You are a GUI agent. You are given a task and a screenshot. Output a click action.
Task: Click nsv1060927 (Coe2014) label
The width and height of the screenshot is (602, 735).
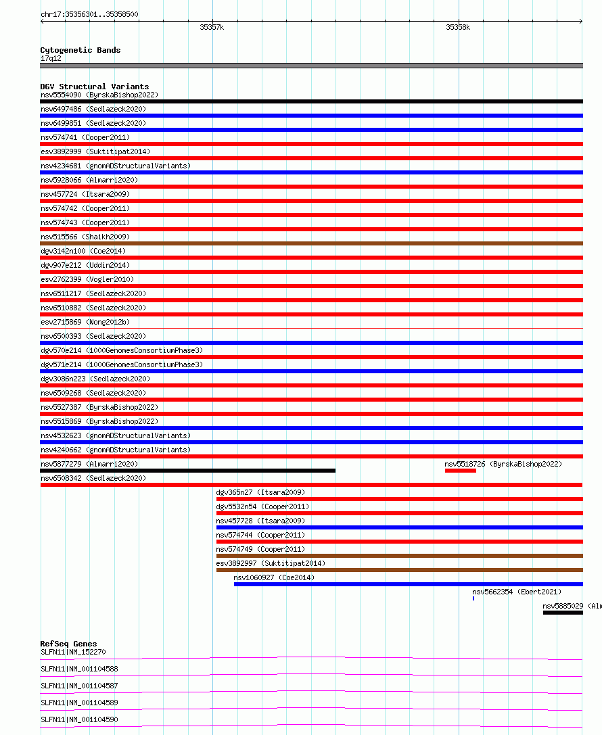click(x=274, y=577)
